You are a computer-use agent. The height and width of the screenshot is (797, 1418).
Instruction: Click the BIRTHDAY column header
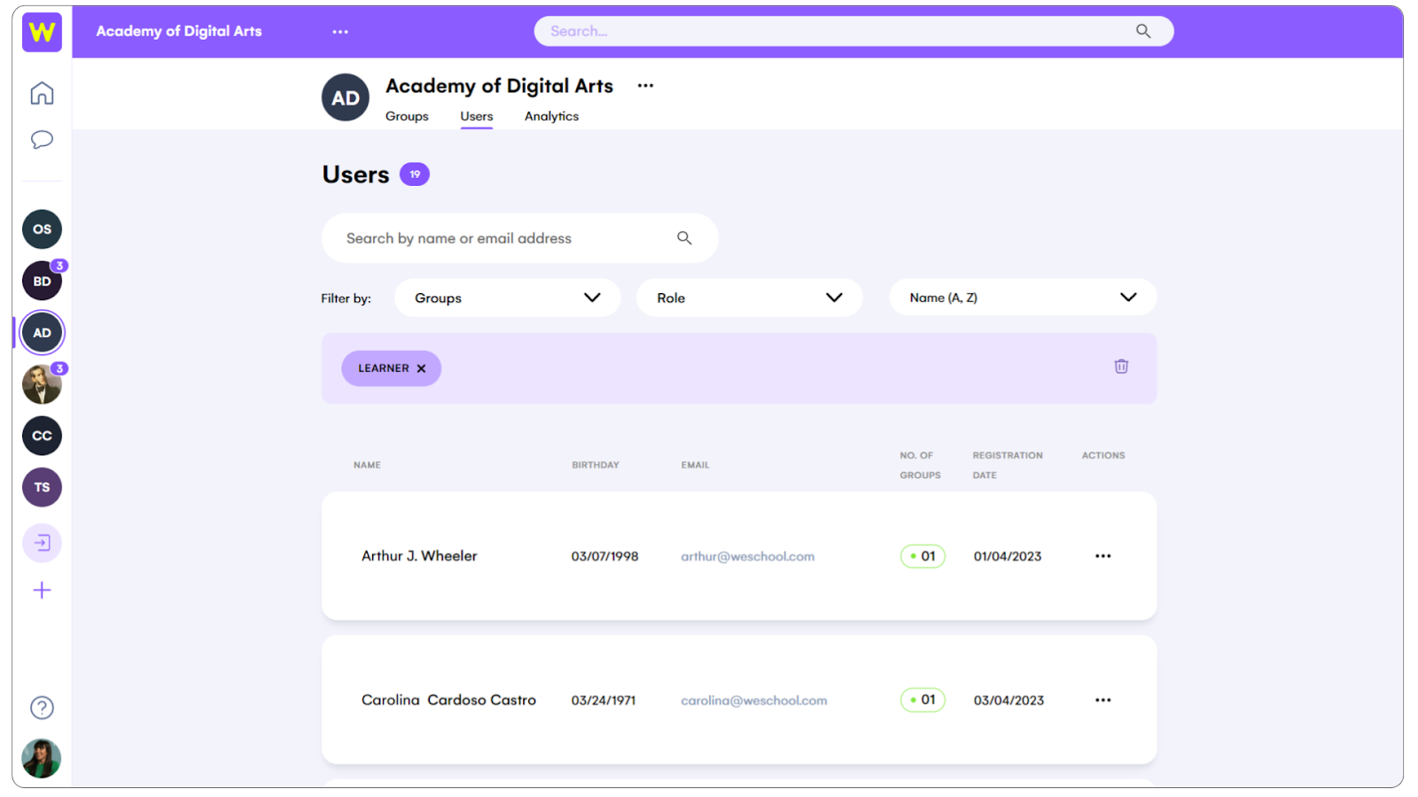pyautogui.click(x=596, y=465)
